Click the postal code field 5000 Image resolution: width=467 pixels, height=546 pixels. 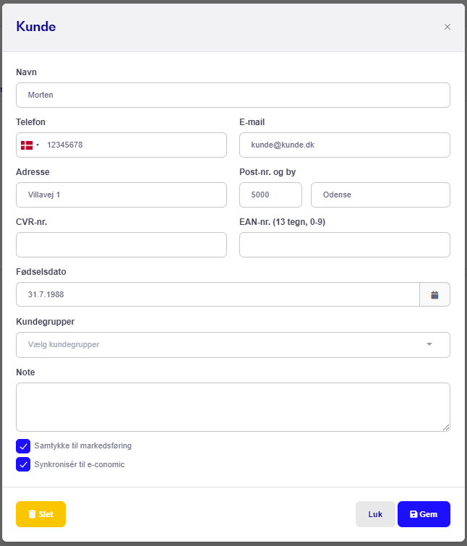point(271,195)
